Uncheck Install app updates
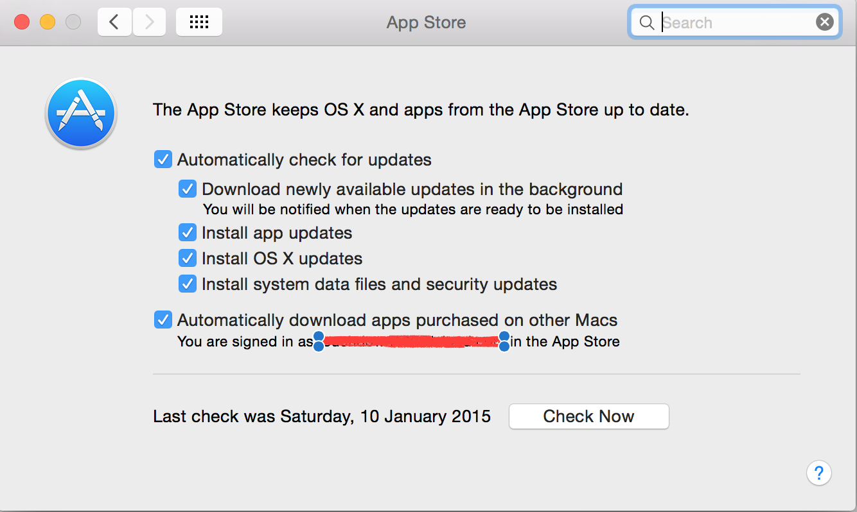Image resolution: width=857 pixels, height=512 pixels. [x=188, y=232]
